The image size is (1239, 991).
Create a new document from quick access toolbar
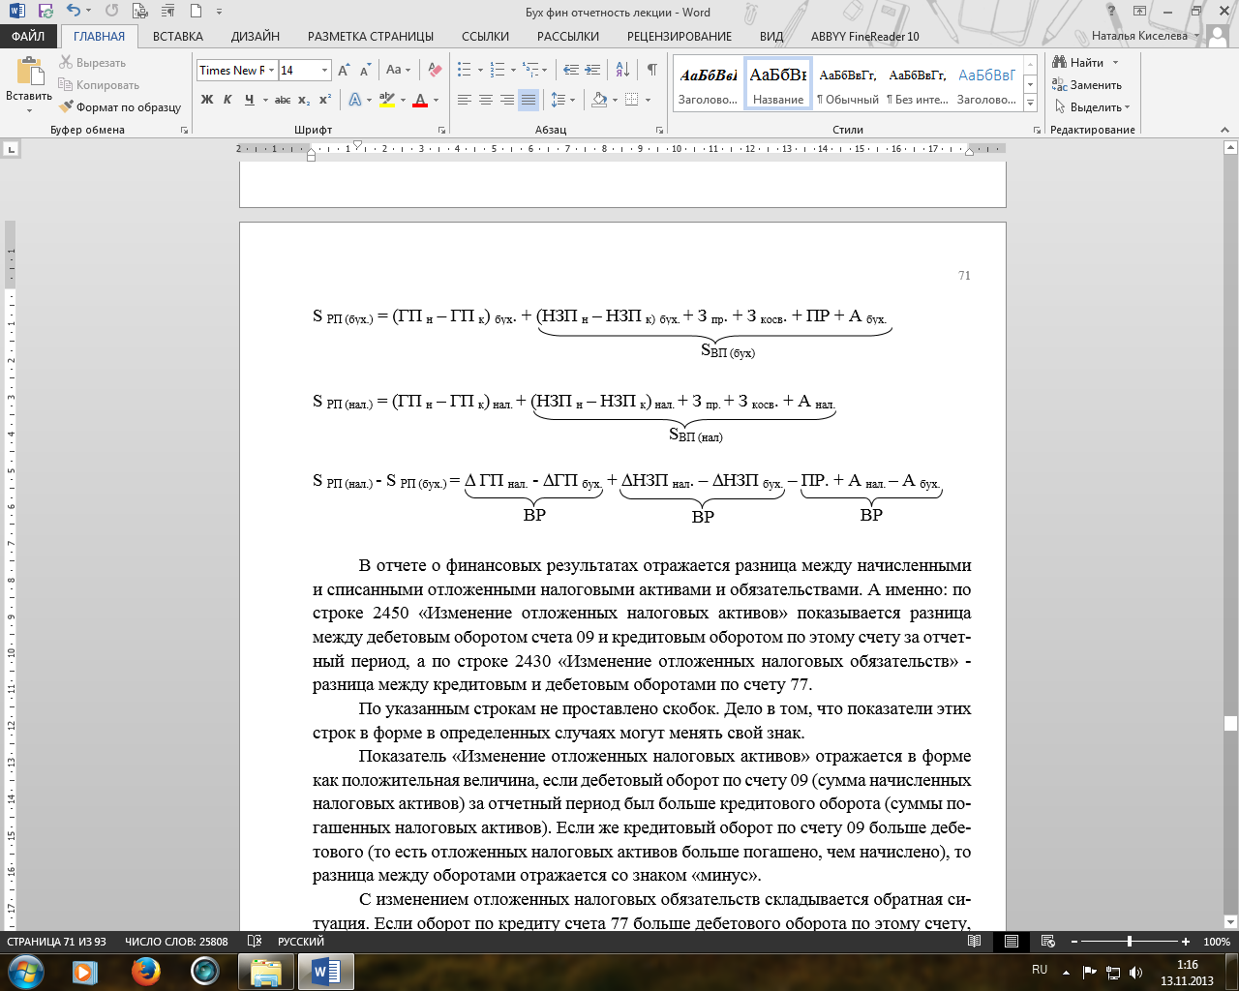196,13
